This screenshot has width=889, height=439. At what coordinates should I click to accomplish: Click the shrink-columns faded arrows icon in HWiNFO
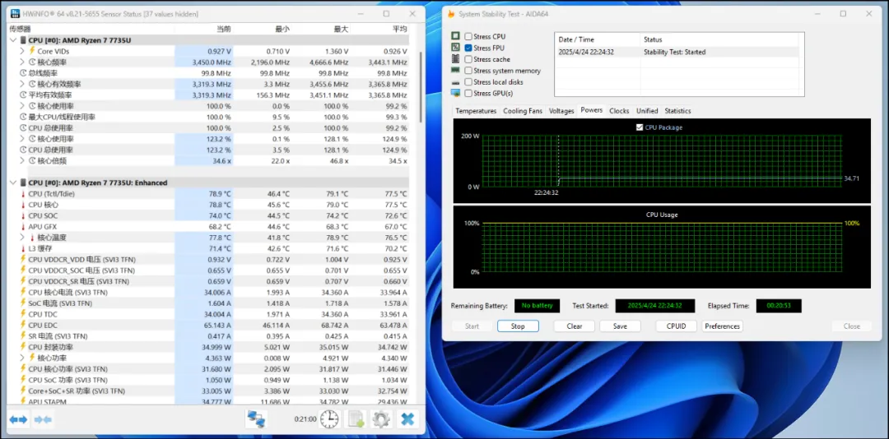click(43, 420)
